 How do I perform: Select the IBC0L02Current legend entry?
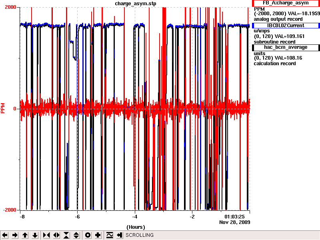[286, 26]
